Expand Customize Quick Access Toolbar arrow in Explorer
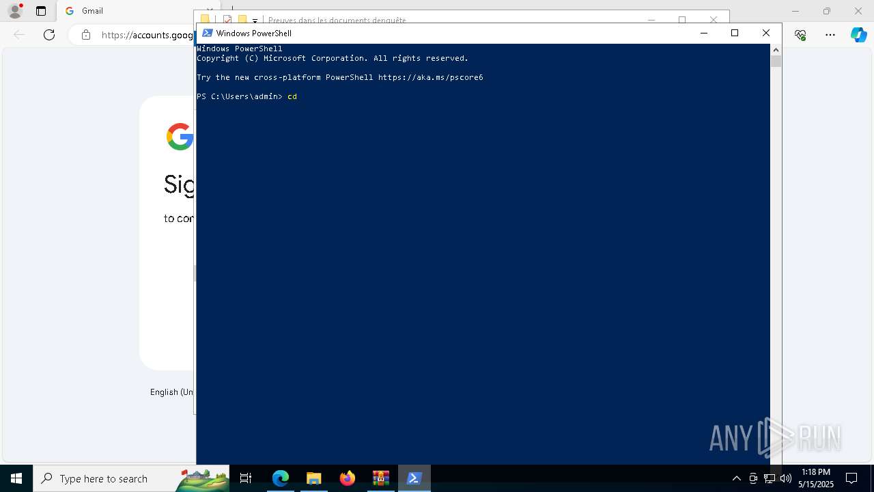The height and width of the screenshot is (492, 874). (255, 20)
